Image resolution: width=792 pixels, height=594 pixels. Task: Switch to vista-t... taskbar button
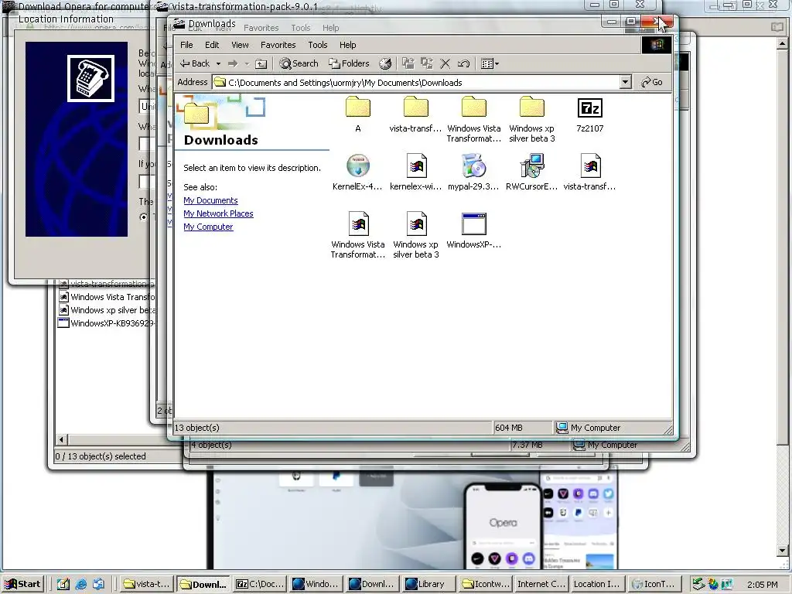point(148,584)
